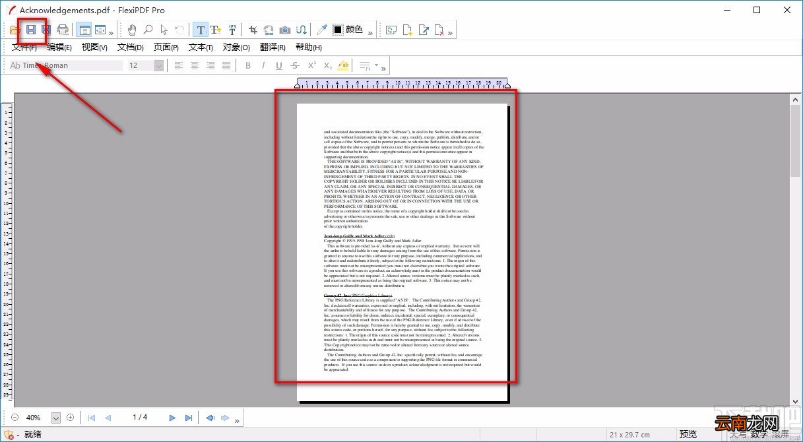Pick the eyedropper color tool
Viewport: 803px width, 442px height.
(321, 30)
